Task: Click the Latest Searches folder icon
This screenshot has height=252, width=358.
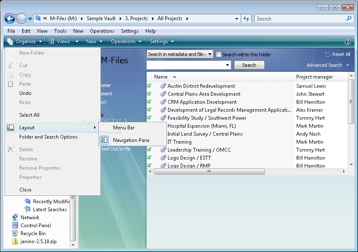Action: click(x=28, y=209)
